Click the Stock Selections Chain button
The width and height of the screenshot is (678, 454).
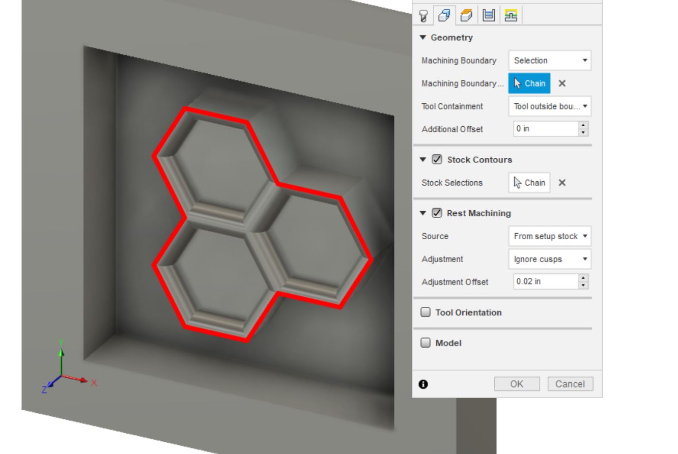(x=529, y=183)
